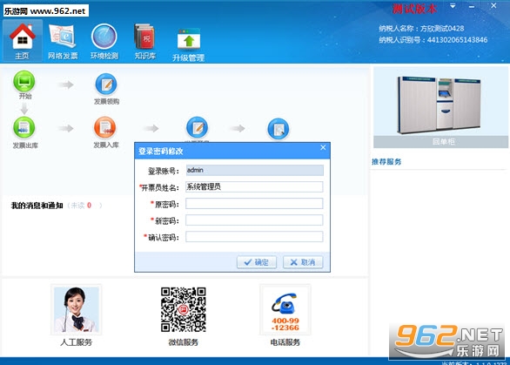
Task: Click the 未读 0 unread counter
Action: [84, 206]
